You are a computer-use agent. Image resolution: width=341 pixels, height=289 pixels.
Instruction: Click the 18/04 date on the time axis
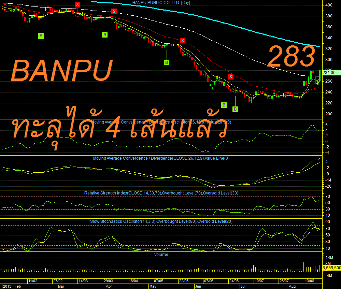pos(133,281)
